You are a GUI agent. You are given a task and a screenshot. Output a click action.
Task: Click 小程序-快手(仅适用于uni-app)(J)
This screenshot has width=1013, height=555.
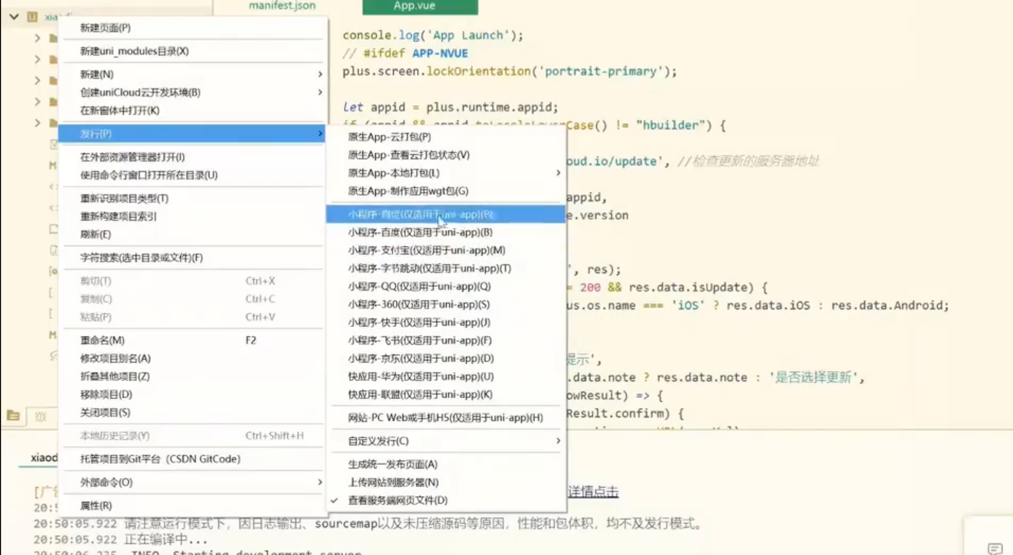click(446, 322)
